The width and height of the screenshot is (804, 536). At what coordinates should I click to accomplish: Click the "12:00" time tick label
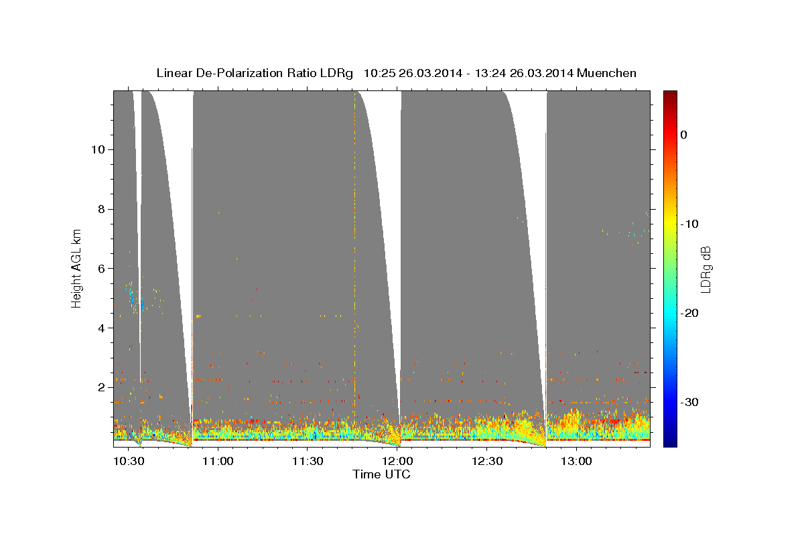click(397, 461)
